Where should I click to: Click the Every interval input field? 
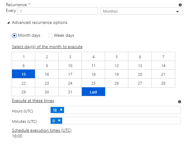58,11
